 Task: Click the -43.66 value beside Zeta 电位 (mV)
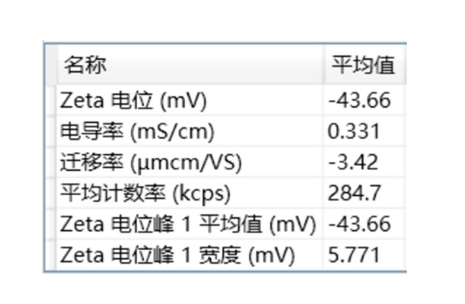pos(359,101)
